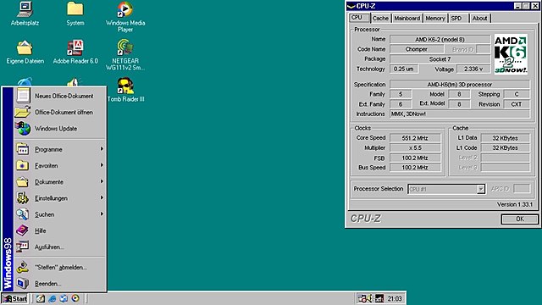Screen dimensions: 542x305
Task: Switch to the About tab
Action: tap(479, 19)
